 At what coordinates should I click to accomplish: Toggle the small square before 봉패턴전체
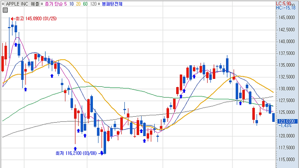pyautogui.click(x=99, y=4)
